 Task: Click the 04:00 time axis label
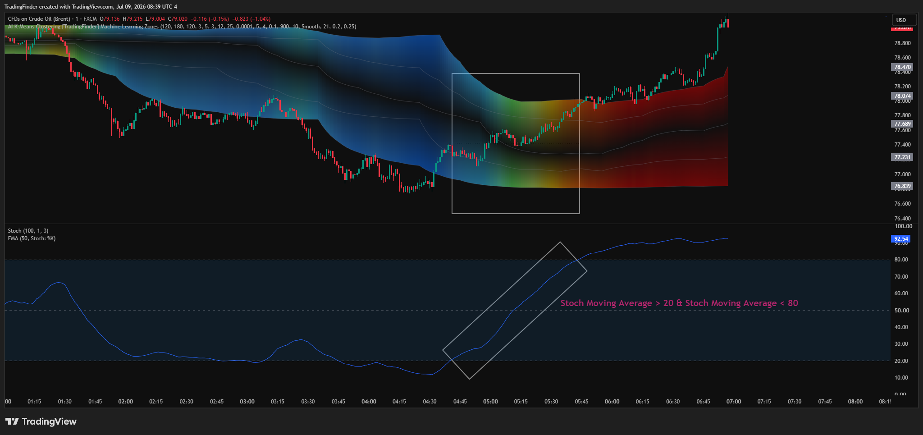pos(369,402)
